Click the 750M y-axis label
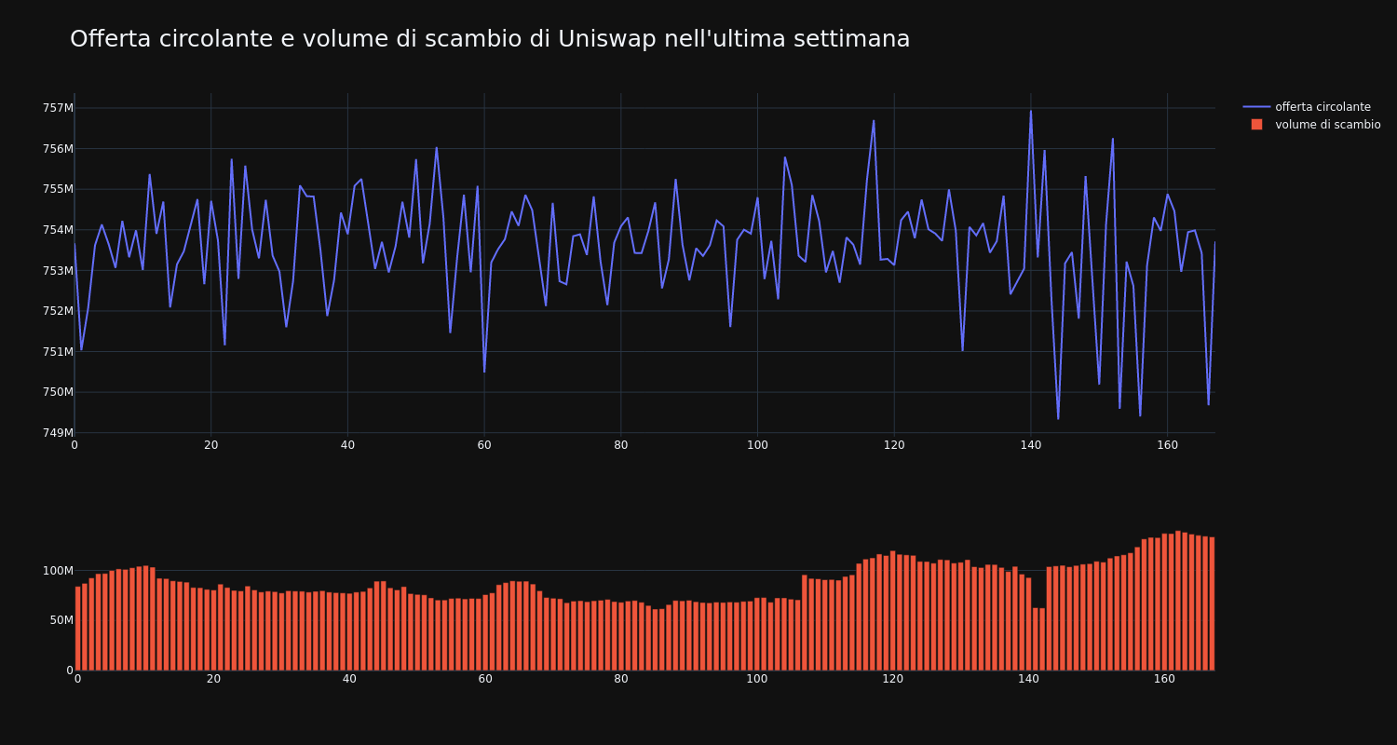The image size is (1397, 745). 58,392
